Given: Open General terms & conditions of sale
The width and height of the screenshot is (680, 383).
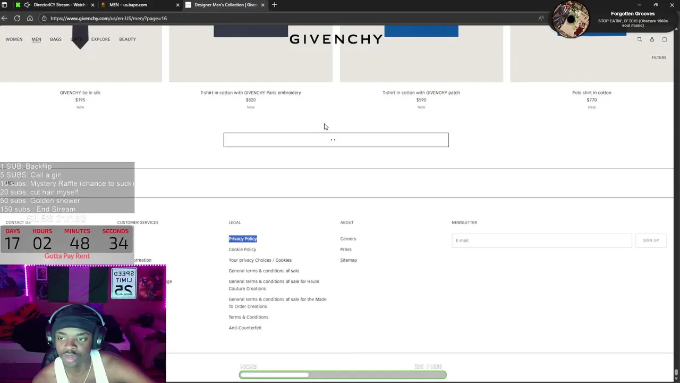Looking at the screenshot, I should tap(263, 271).
